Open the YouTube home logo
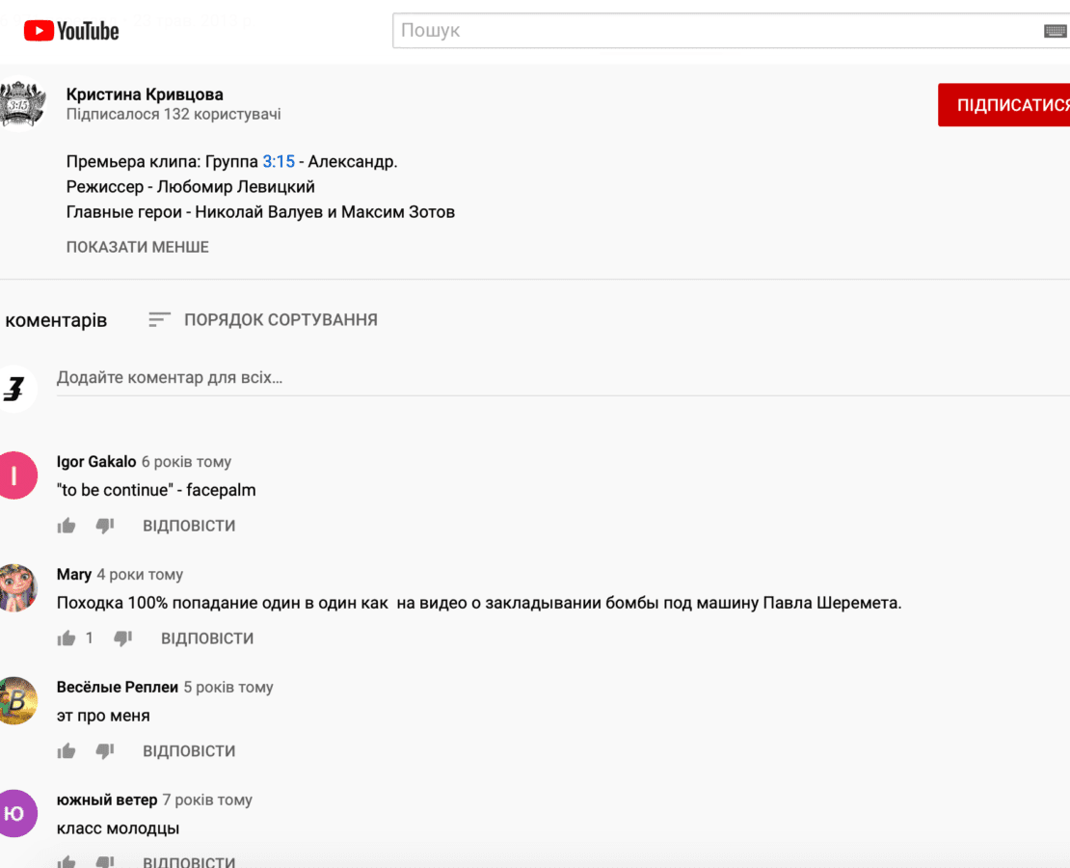 click(x=71, y=31)
